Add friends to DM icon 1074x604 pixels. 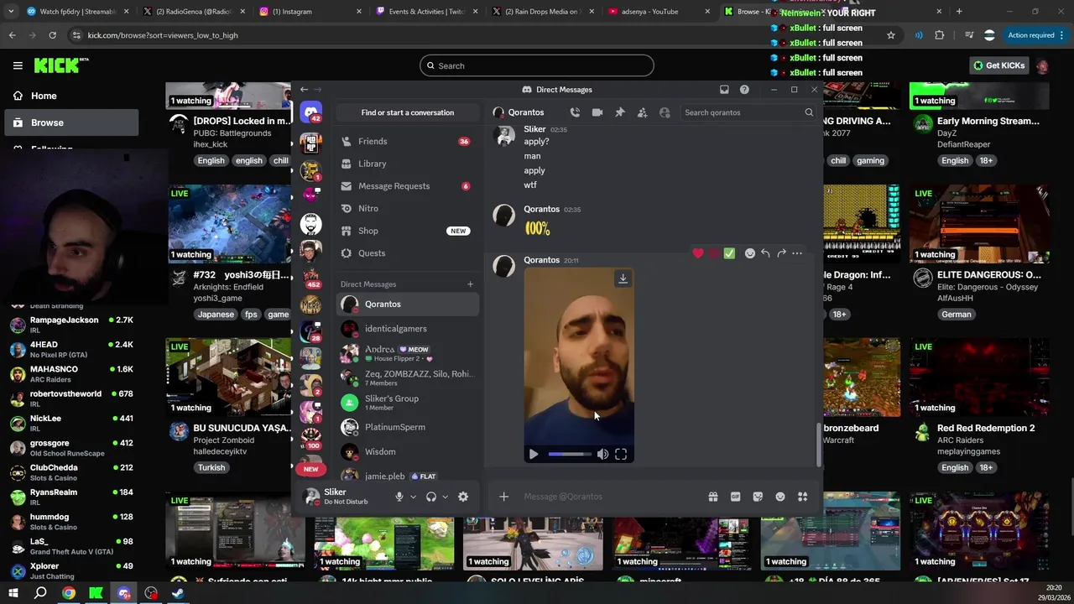(642, 112)
